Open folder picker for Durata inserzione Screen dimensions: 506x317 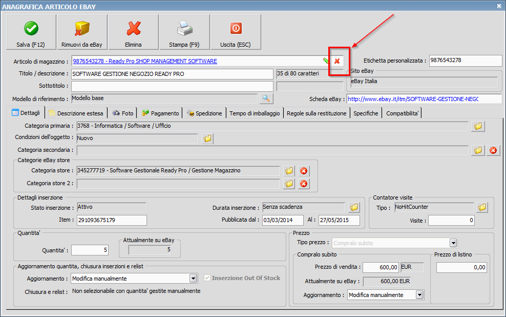354,207
